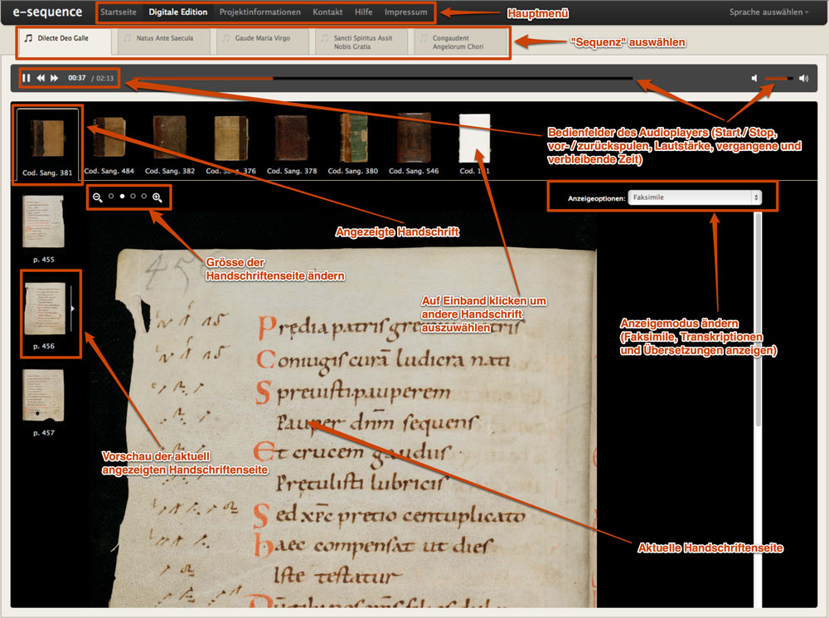Fast-forward the audio track
The image size is (829, 618).
[55, 78]
